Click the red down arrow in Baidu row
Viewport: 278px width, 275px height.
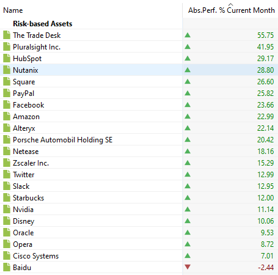pyautogui.click(x=188, y=267)
